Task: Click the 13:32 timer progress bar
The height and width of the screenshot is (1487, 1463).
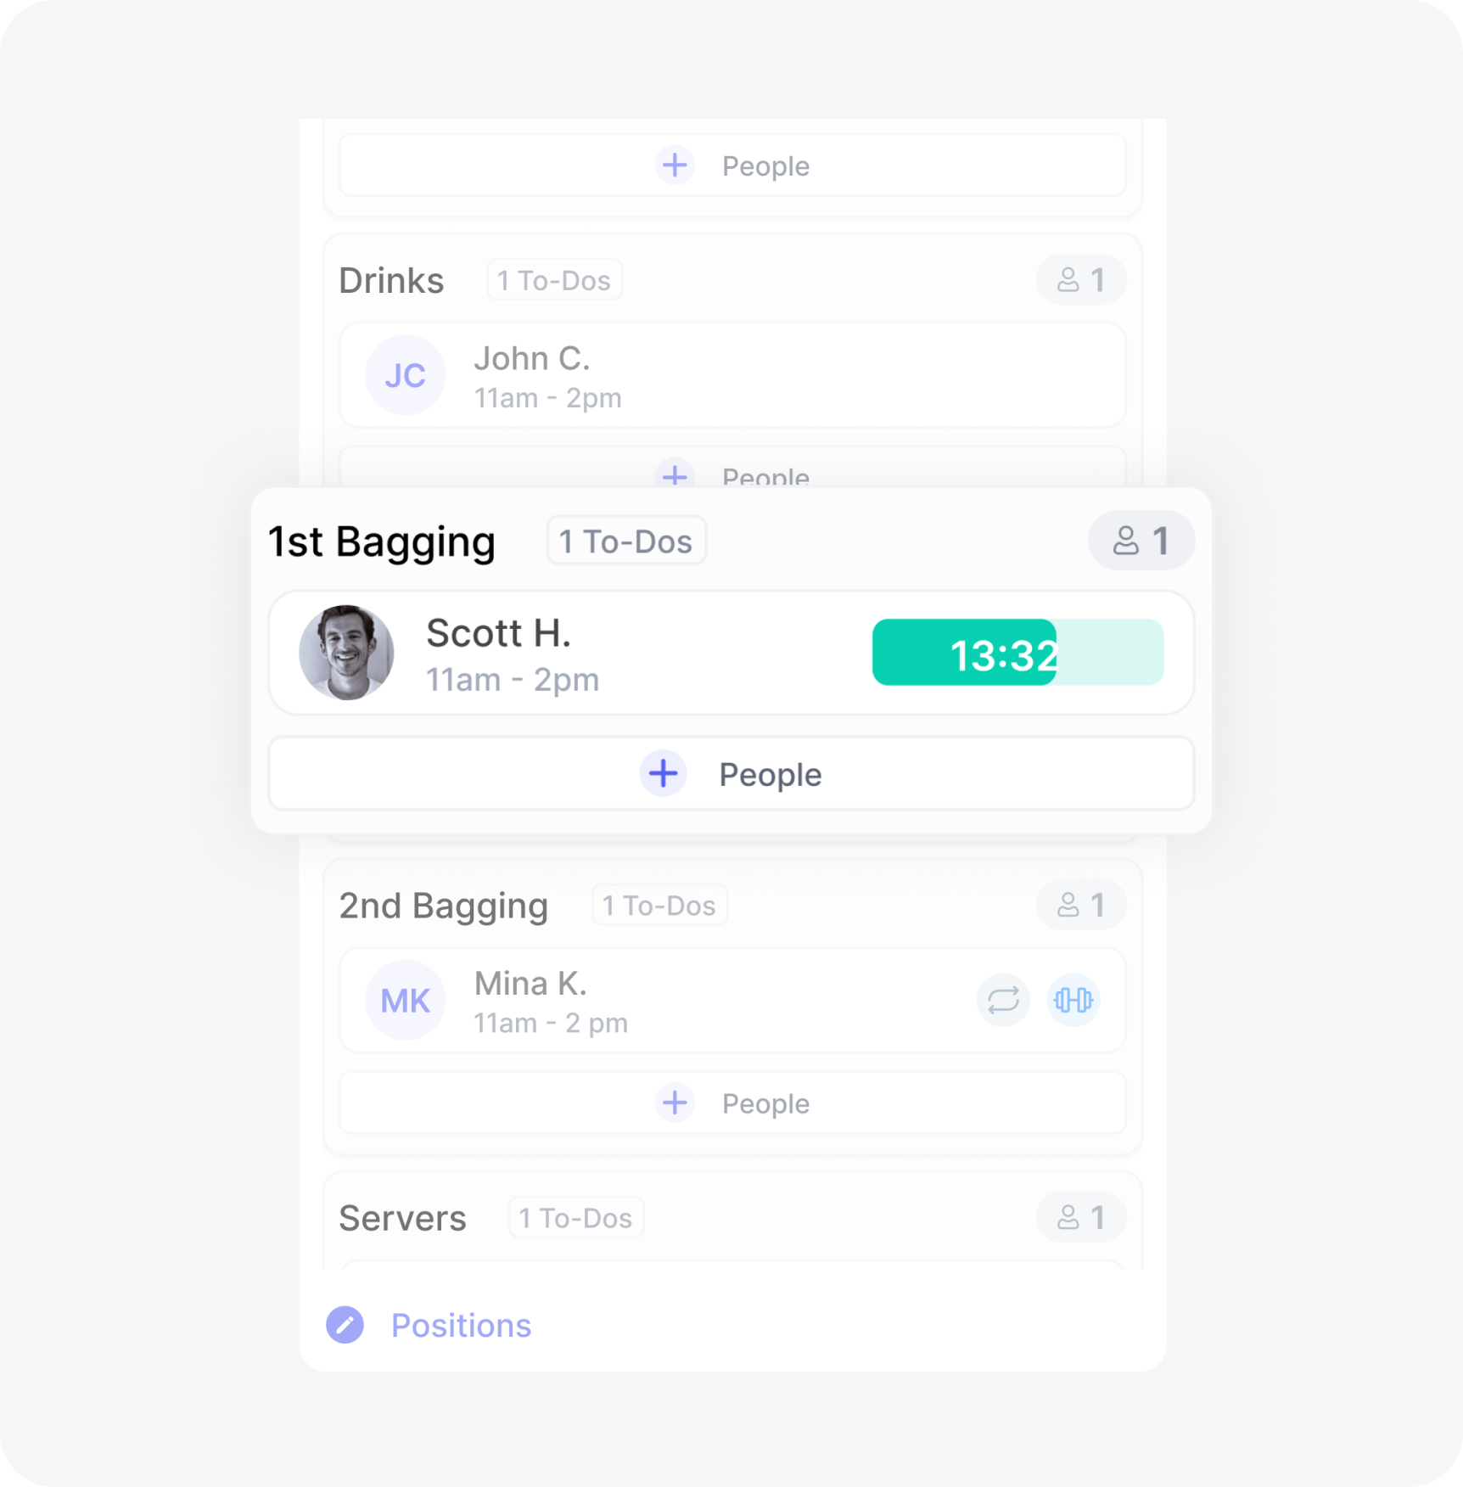Action: tap(1017, 653)
